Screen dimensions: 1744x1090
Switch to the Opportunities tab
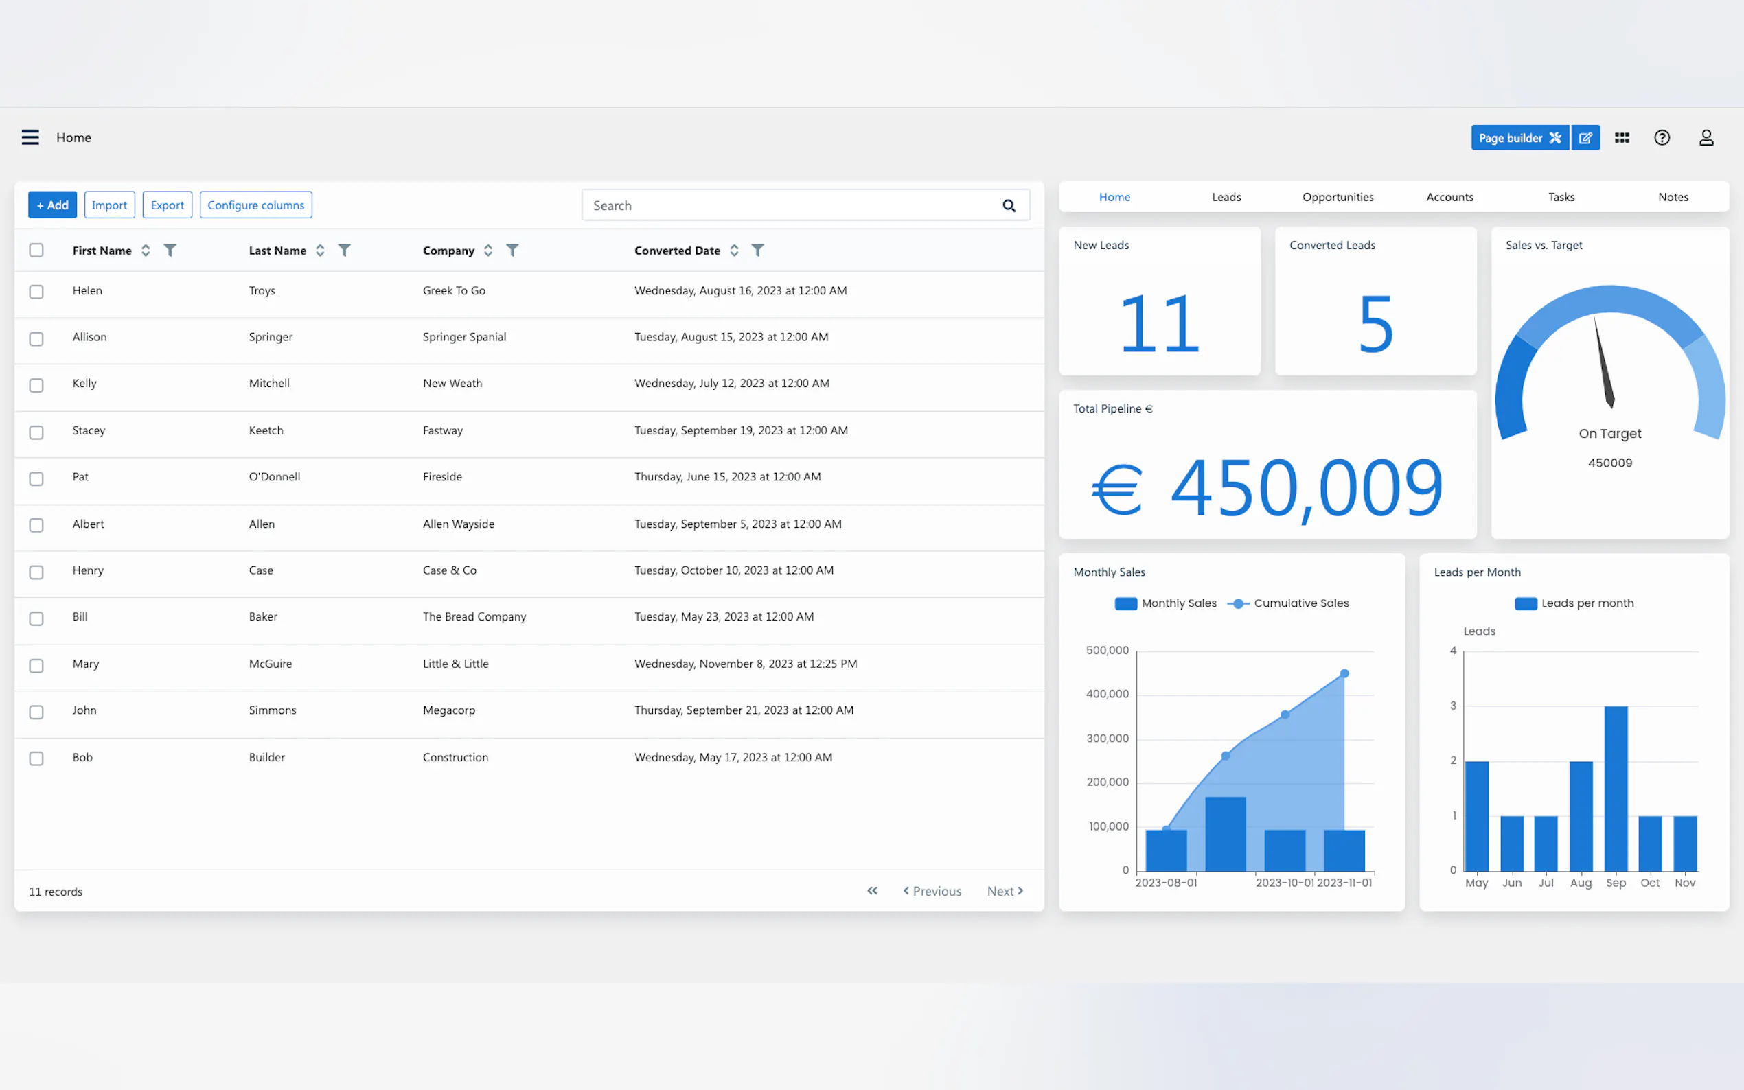pos(1338,197)
